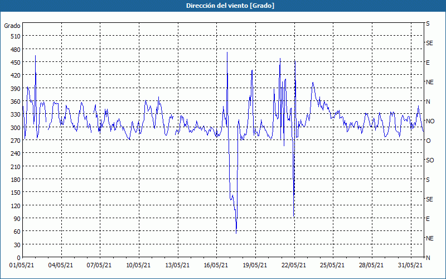Screen dimensions: 446x279
Task: Select the 07/05/21 date label
Action: 99,266
